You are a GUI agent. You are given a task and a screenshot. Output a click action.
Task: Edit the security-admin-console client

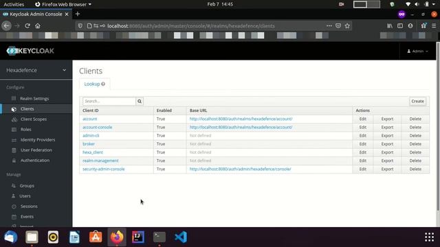(x=363, y=169)
